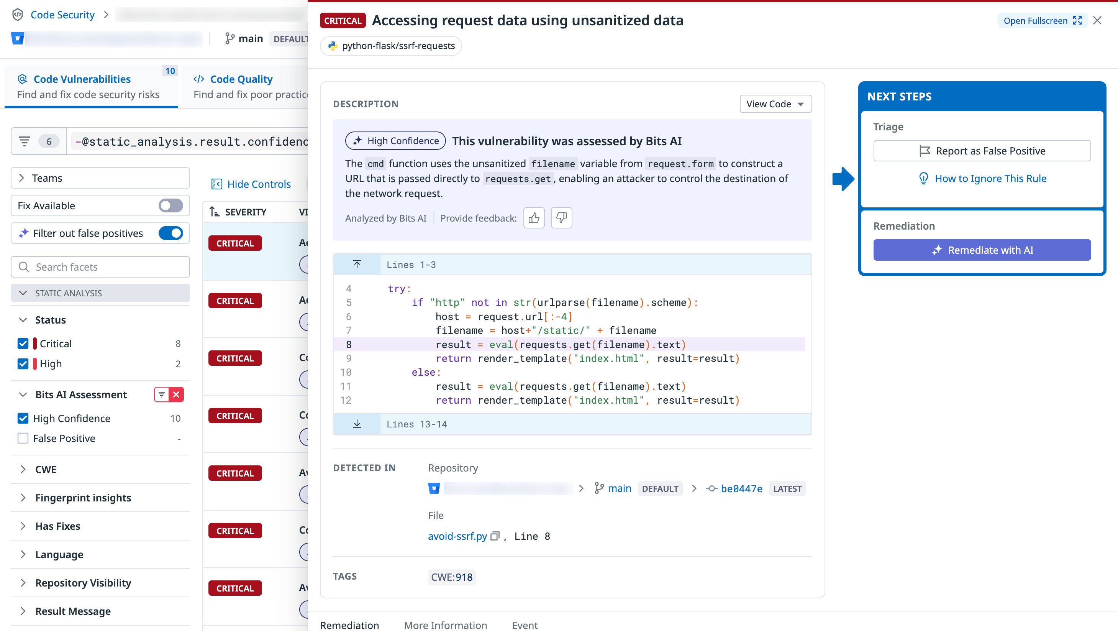Click the Bitbucket icon under Repository

point(434,488)
